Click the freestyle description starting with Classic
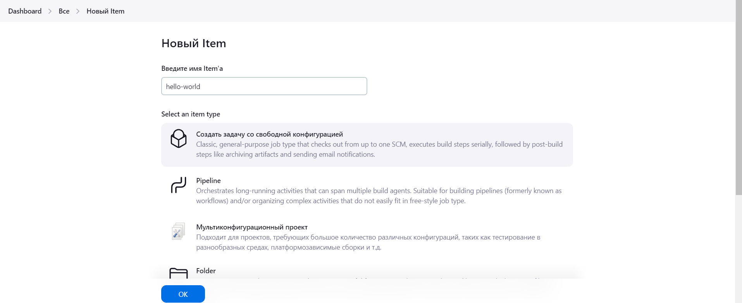The width and height of the screenshot is (742, 303). pos(379,149)
